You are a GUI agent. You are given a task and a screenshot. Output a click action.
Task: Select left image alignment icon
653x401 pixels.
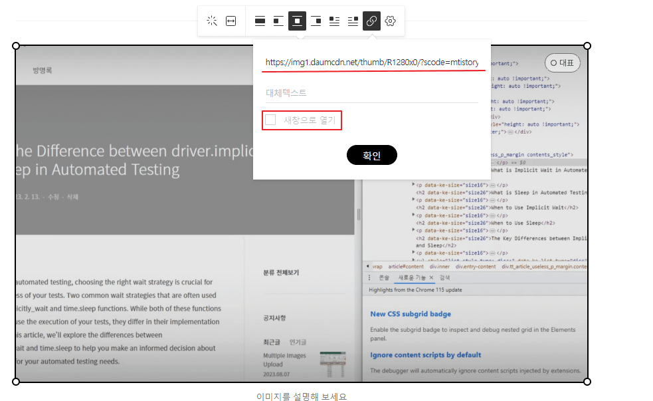coord(278,21)
